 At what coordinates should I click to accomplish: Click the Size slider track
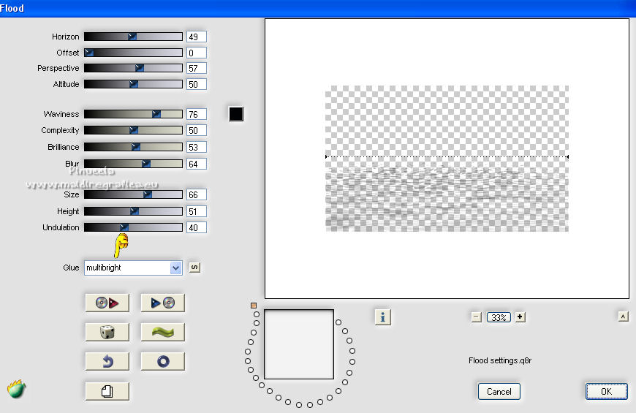[x=133, y=194]
